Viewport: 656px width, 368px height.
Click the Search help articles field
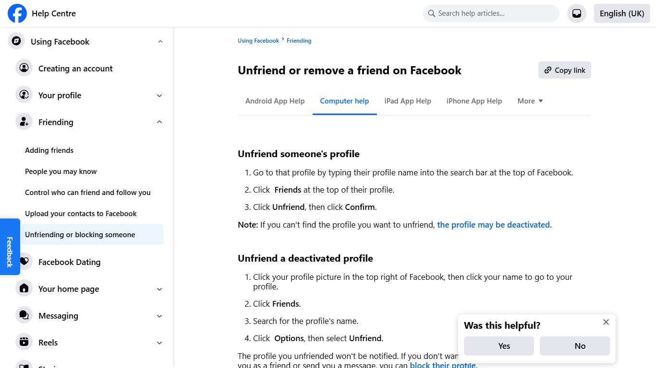pos(490,13)
